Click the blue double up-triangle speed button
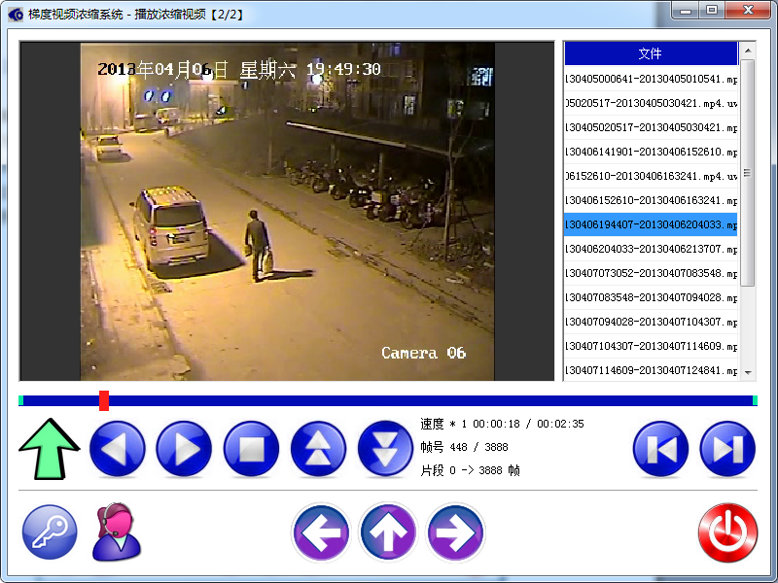Image resolution: width=778 pixels, height=583 pixels. (318, 449)
